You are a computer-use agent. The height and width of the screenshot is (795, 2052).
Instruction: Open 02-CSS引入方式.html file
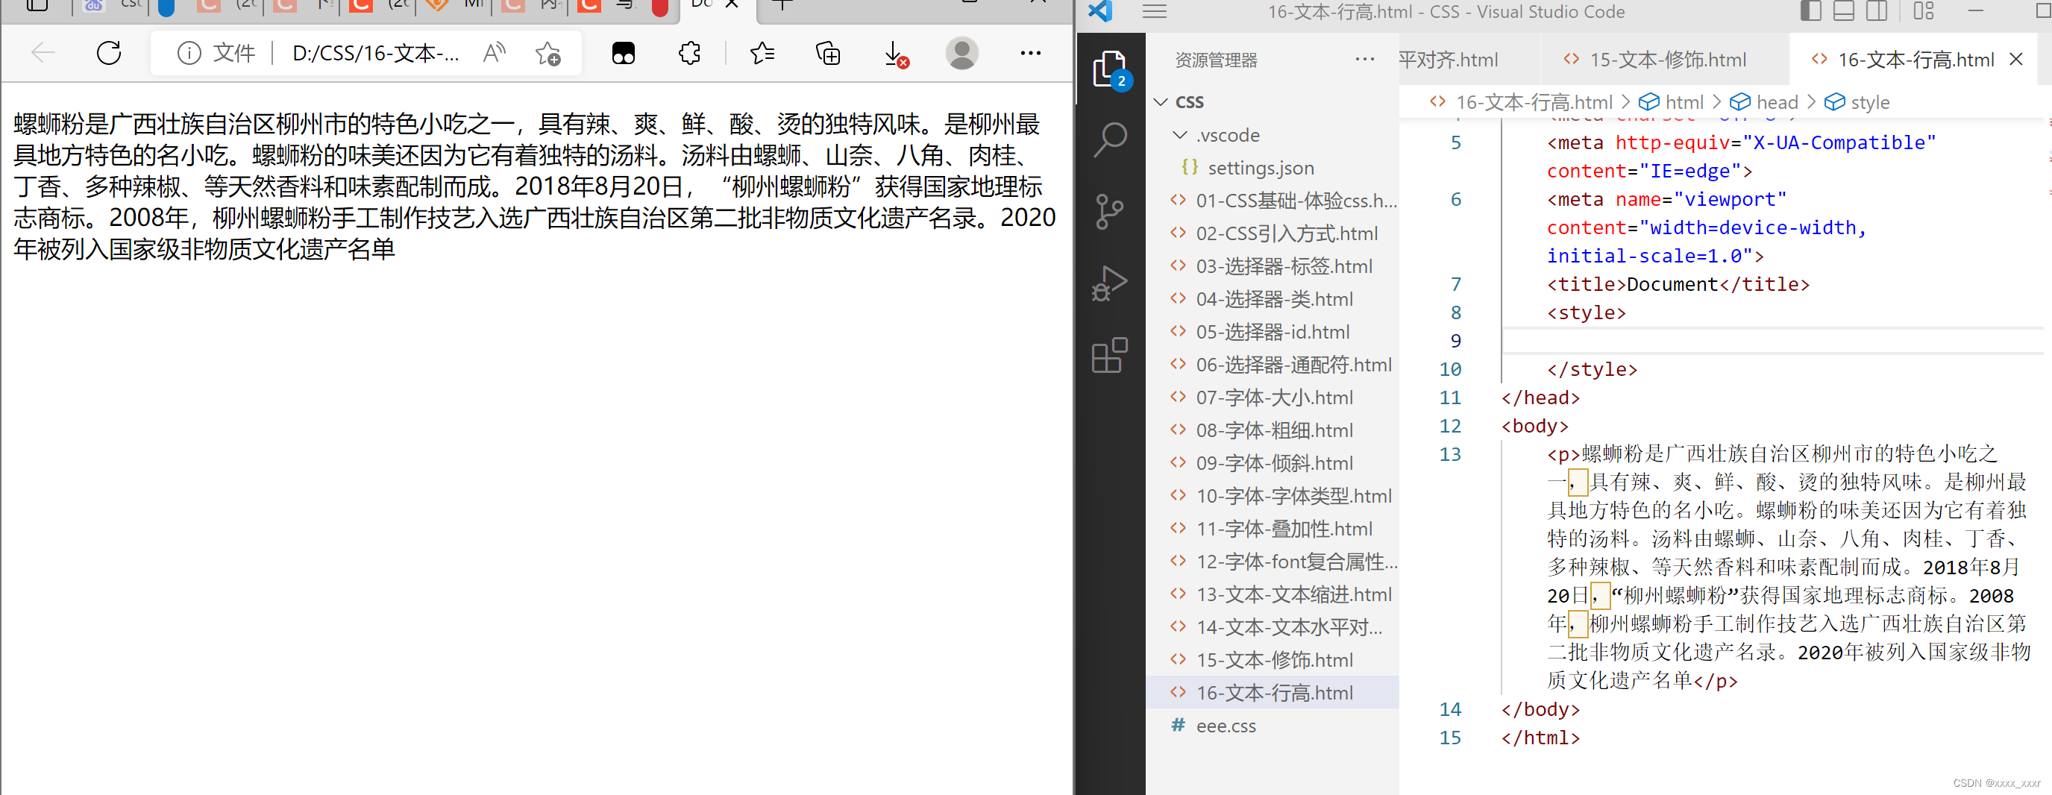[x=1272, y=233]
